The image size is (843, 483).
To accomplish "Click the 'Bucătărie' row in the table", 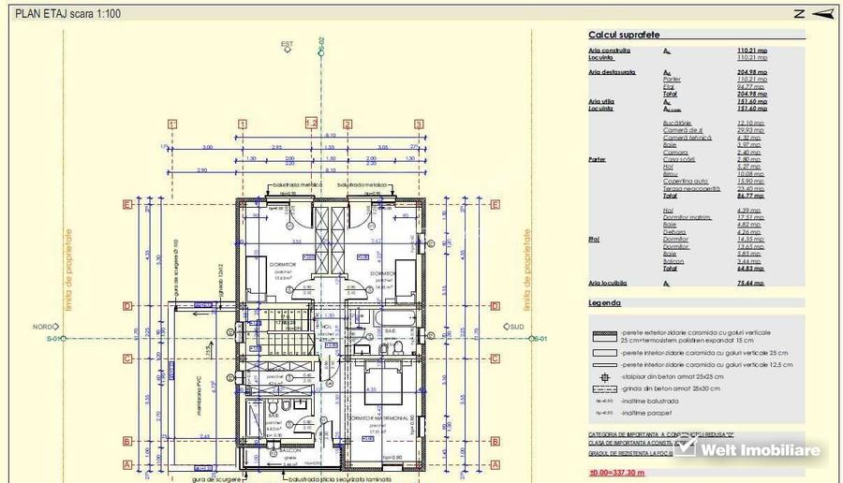I will 713,123.
